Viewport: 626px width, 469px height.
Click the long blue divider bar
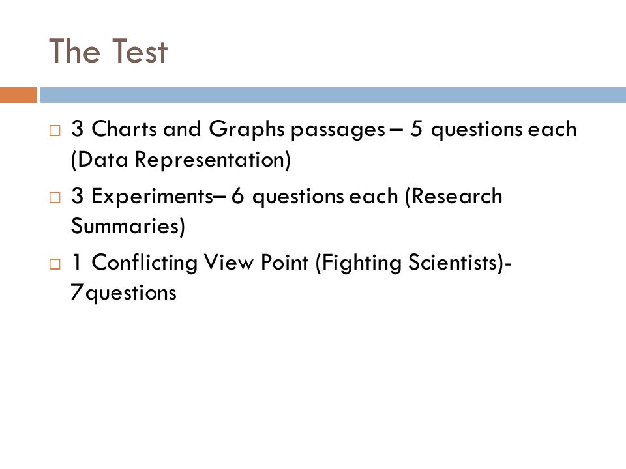point(333,95)
